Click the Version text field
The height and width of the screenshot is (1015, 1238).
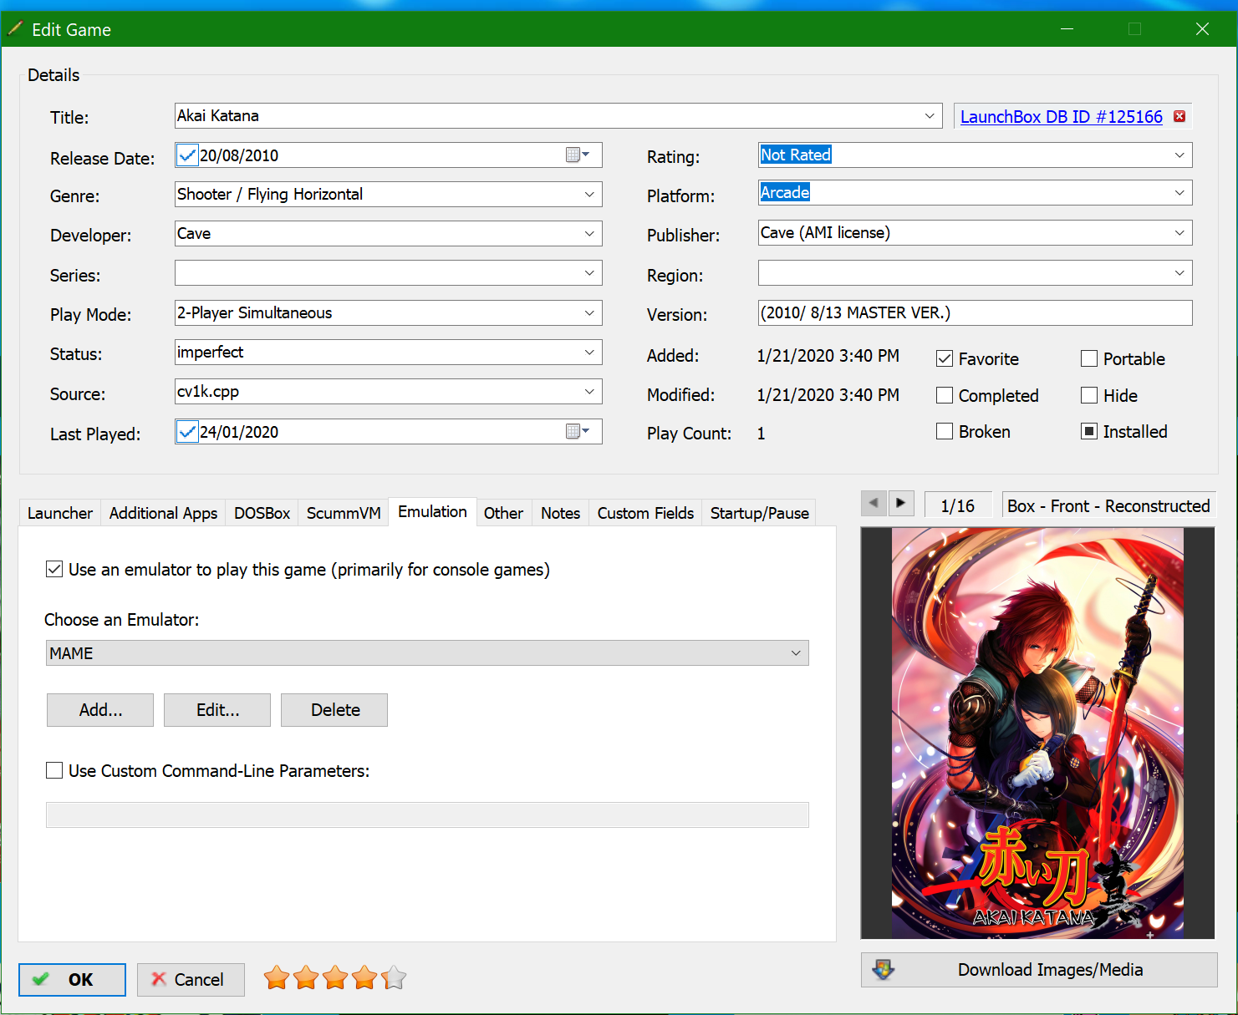[x=975, y=312]
